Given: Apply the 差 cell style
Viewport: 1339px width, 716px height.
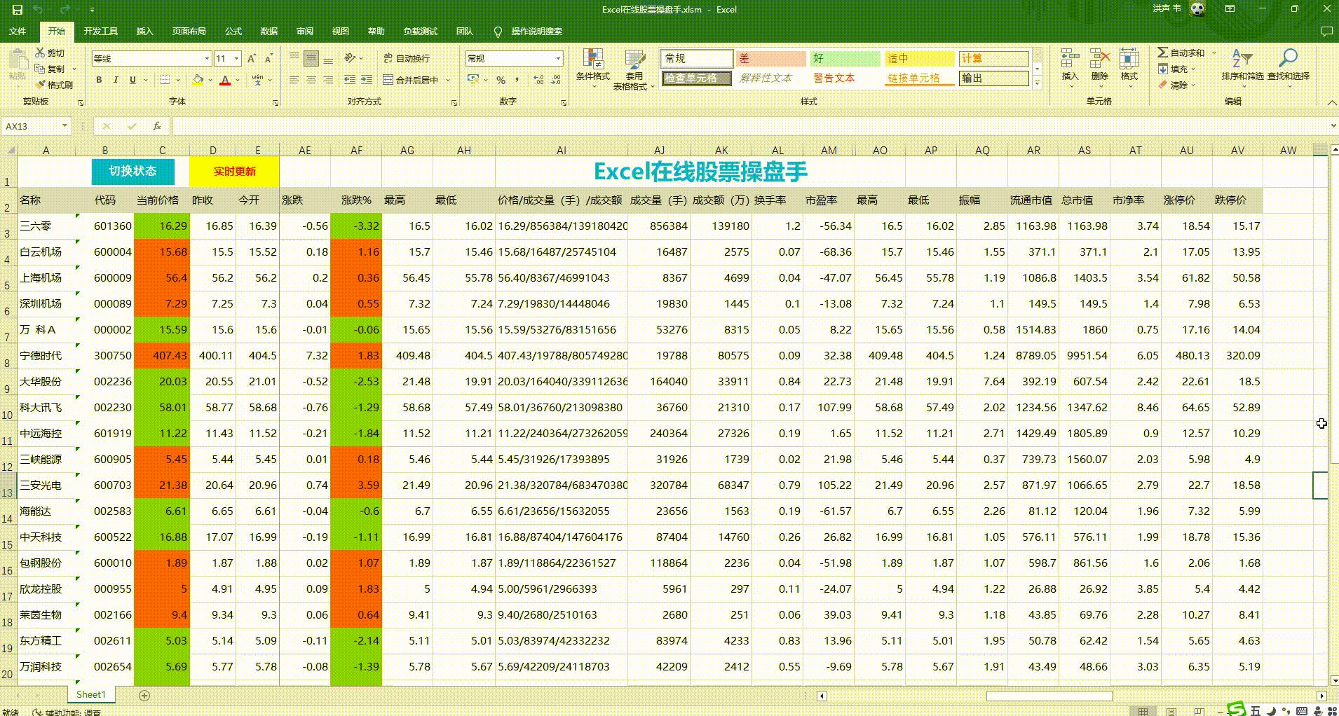Looking at the screenshot, I should tap(770, 59).
